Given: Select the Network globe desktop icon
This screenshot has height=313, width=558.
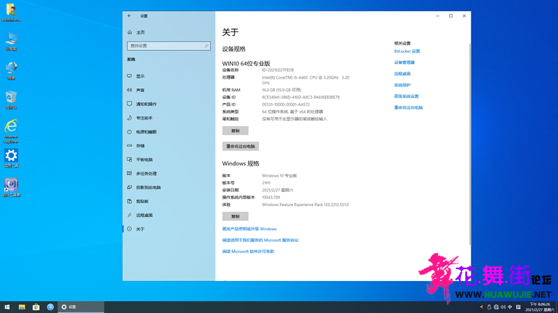Looking at the screenshot, I should (x=11, y=71).
